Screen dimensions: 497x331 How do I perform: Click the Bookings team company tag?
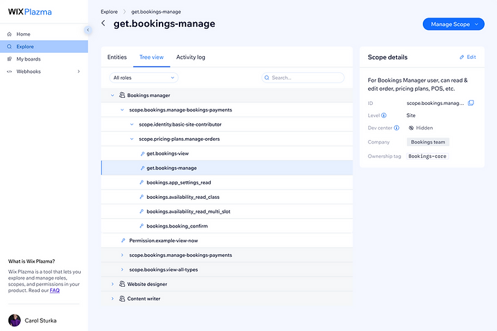(428, 142)
